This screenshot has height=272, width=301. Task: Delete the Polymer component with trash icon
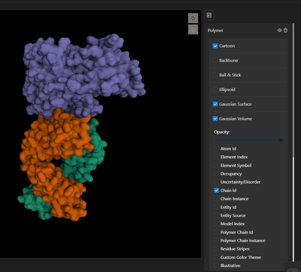pos(286,30)
